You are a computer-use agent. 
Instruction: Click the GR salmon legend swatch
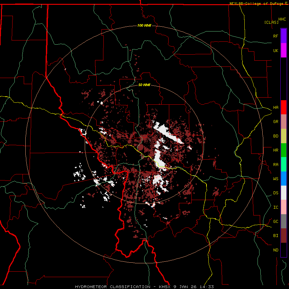pyautogui.click(x=284, y=122)
